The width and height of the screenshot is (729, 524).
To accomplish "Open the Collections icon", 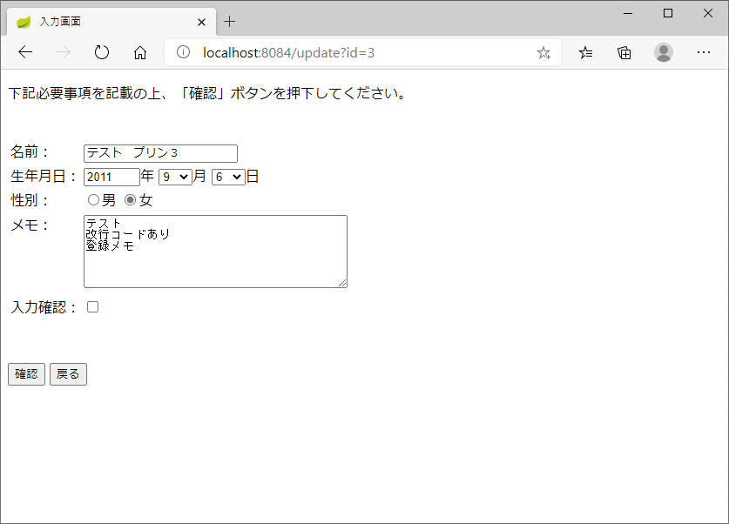I will coord(624,52).
